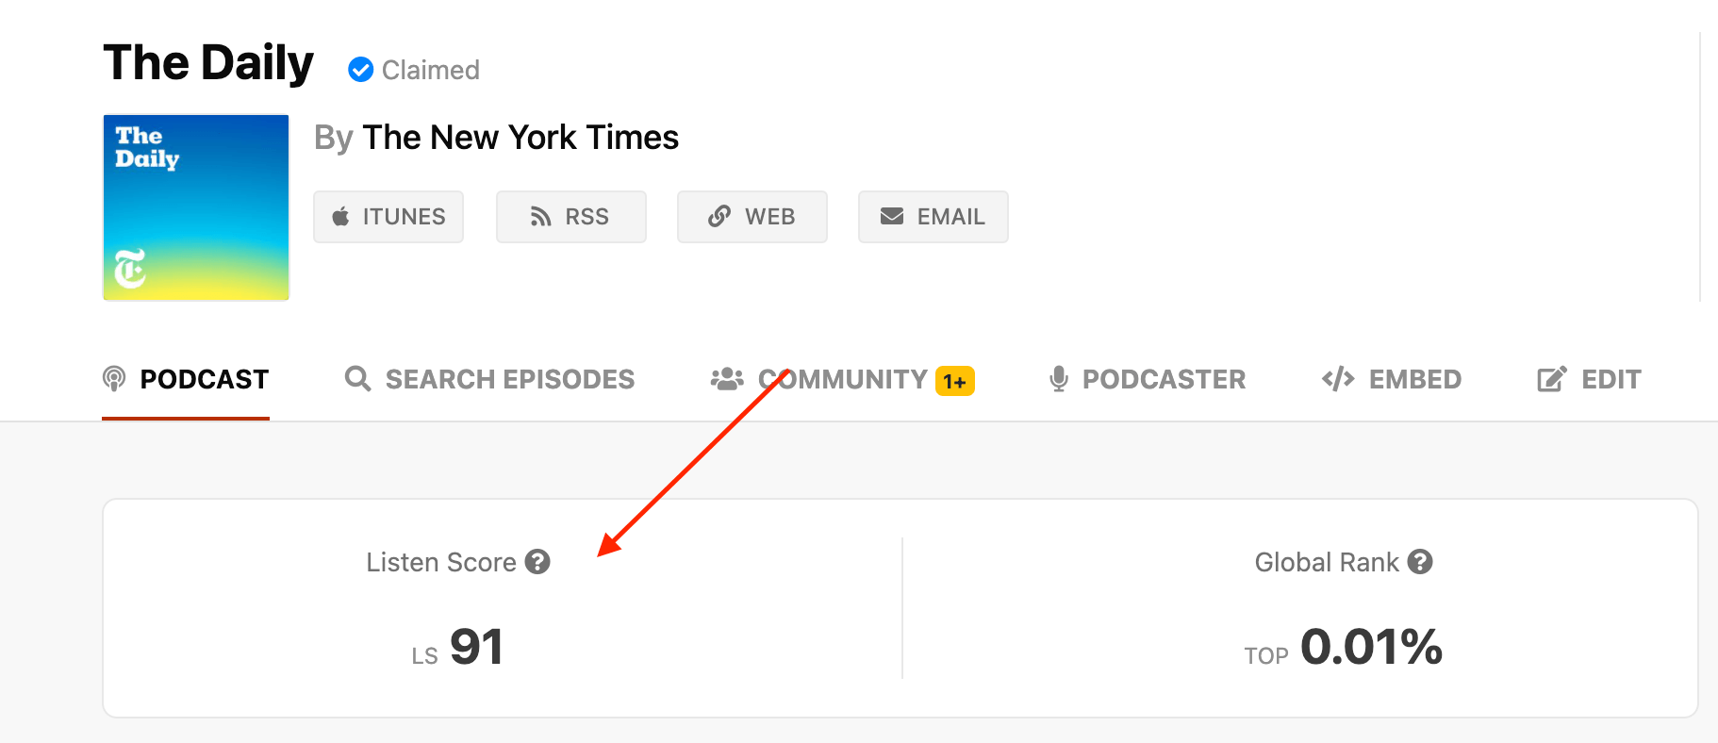The image size is (1718, 743).
Task: Click the Global Rank value 0.01%
Action: pyautogui.click(x=1371, y=647)
